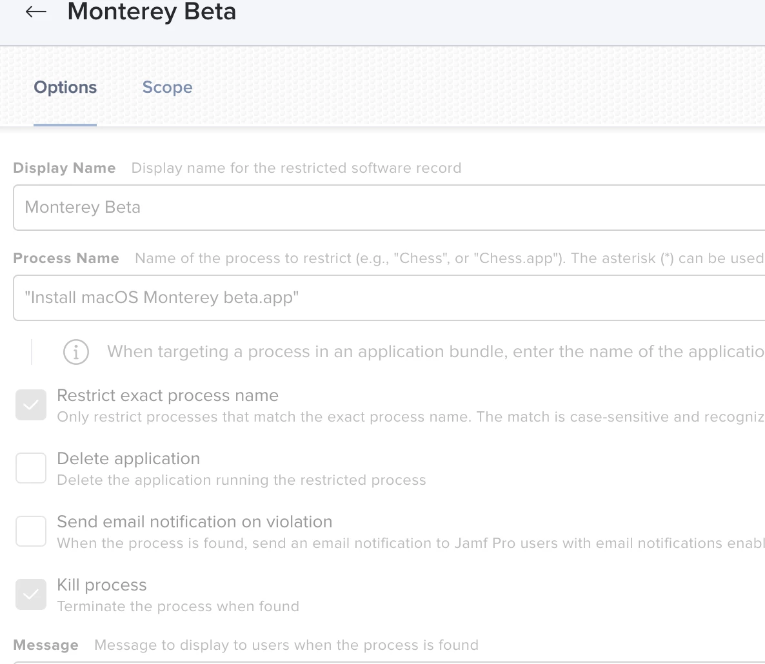Open the Options tab
765x664 pixels.
[65, 87]
